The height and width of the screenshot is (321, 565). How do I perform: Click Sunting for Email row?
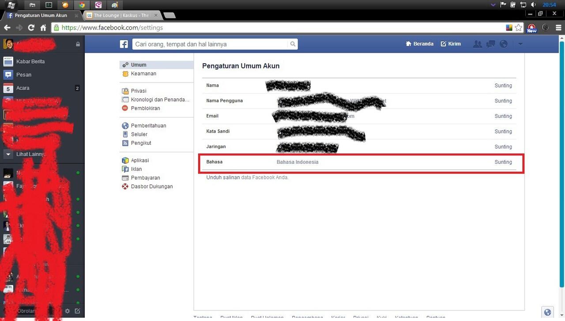click(x=503, y=116)
